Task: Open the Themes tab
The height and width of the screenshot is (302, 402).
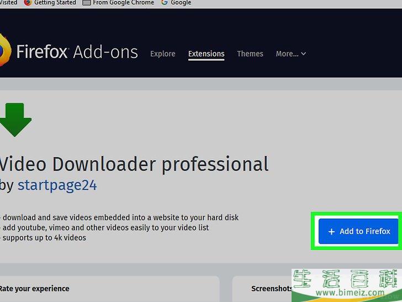Action: [x=250, y=54]
